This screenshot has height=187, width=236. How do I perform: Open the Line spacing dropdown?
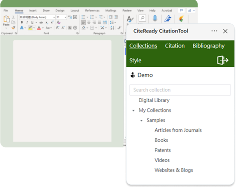[x=115, y=22]
